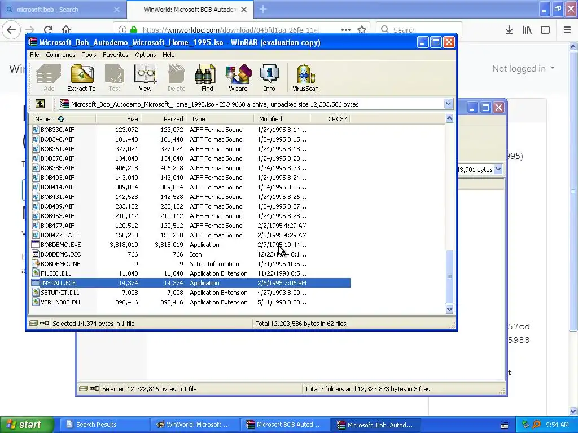Open the Firefox hamburger menu
This screenshot has height=433, width=578.
(x=567, y=30)
